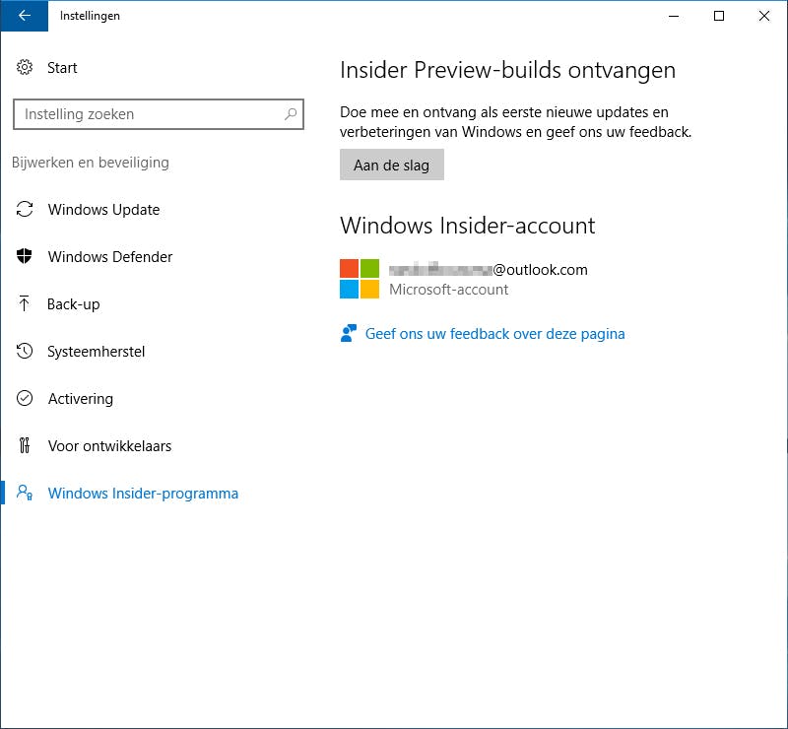The width and height of the screenshot is (788, 729).
Task: Click the gear icon next to Start
Action: 25,68
